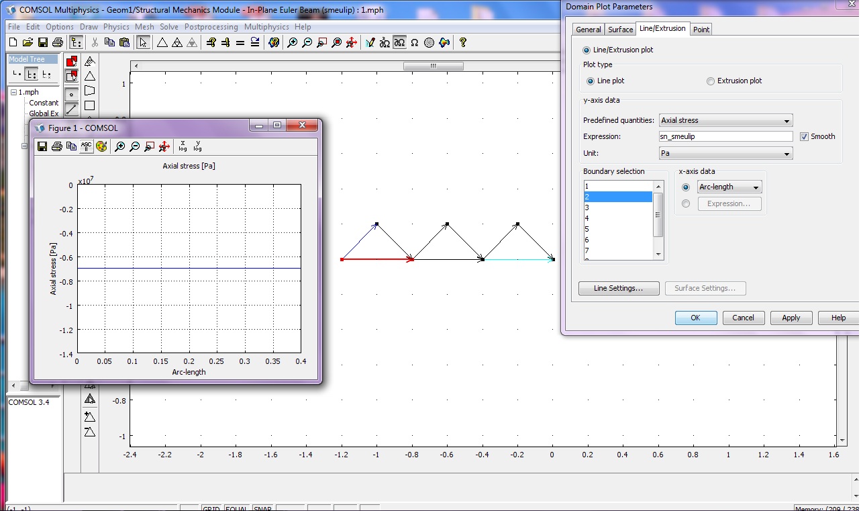861x511 pixels.
Task: Switch to the Surface tab
Action: pos(620,30)
